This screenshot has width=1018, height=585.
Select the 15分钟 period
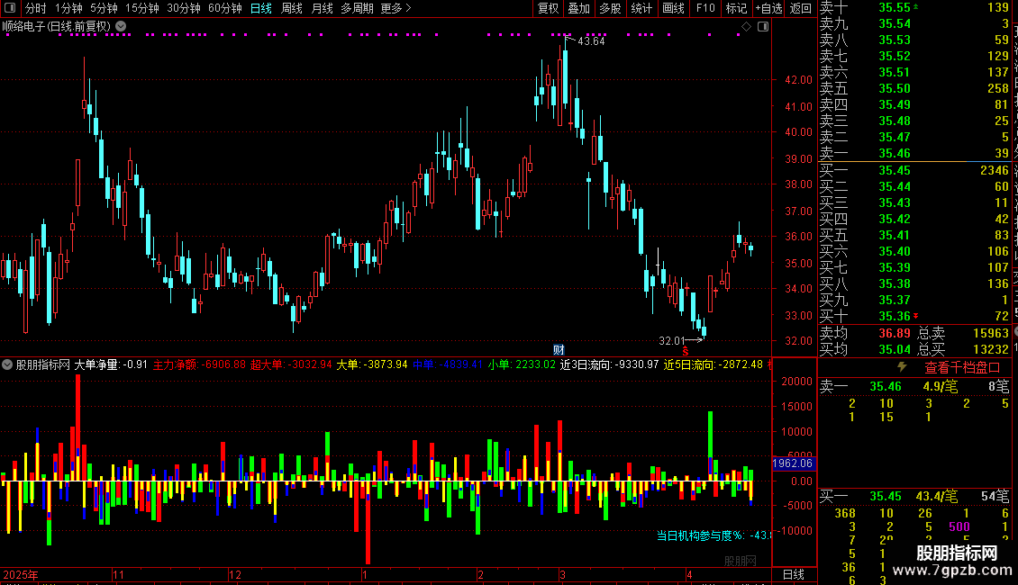142,8
